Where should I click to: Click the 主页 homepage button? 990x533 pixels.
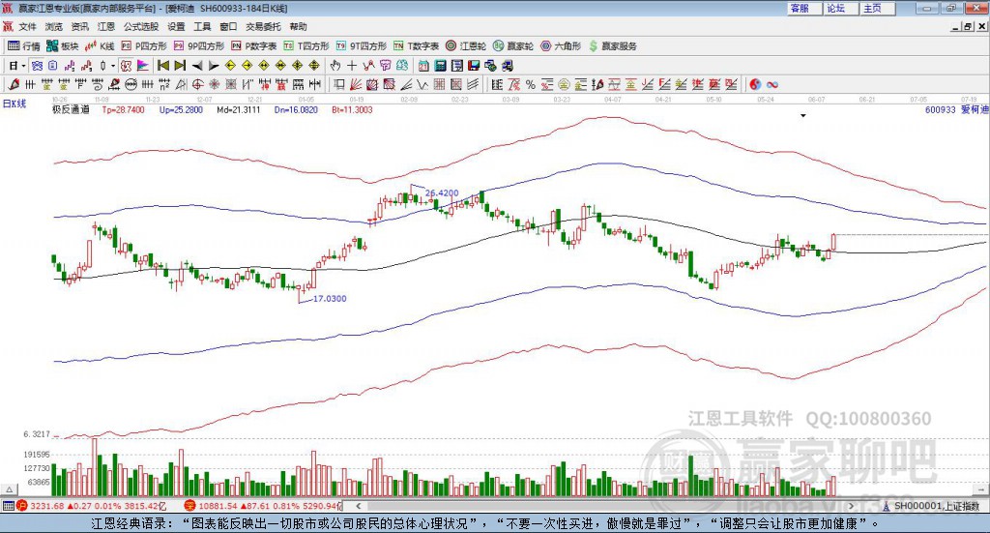point(876,8)
